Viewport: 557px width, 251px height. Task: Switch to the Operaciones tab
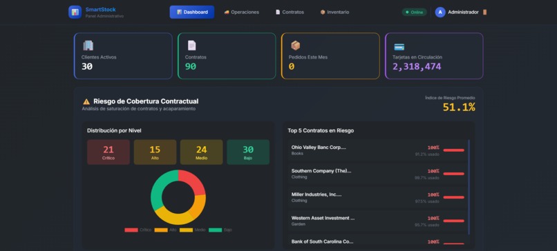coord(242,12)
